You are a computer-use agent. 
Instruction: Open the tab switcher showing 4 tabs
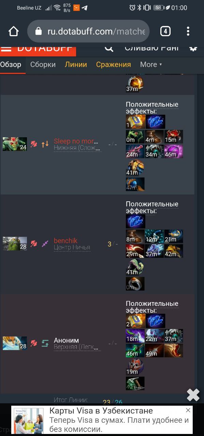(x=165, y=31)
